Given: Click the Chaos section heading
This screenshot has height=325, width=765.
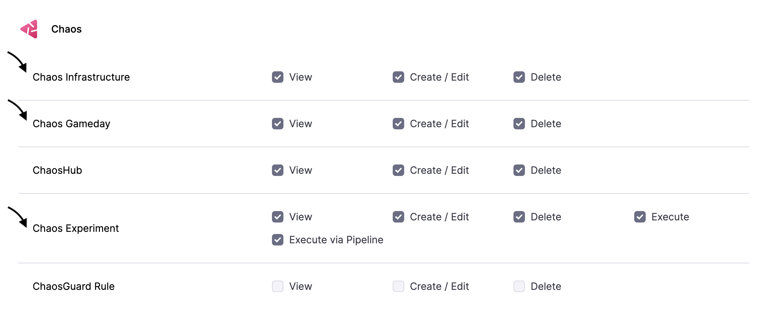Looking at the screenshot, I should 66,29.
